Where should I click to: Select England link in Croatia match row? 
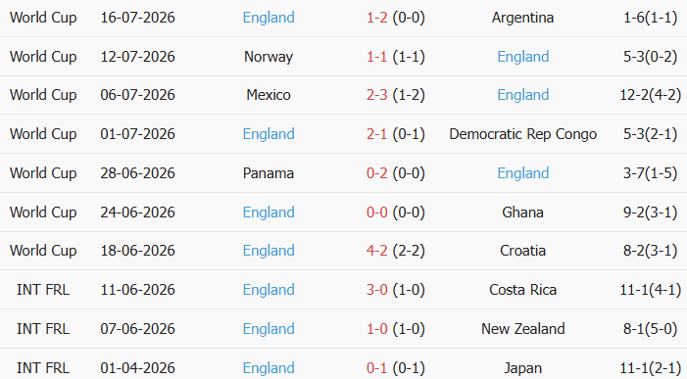(x=269, y=251)
